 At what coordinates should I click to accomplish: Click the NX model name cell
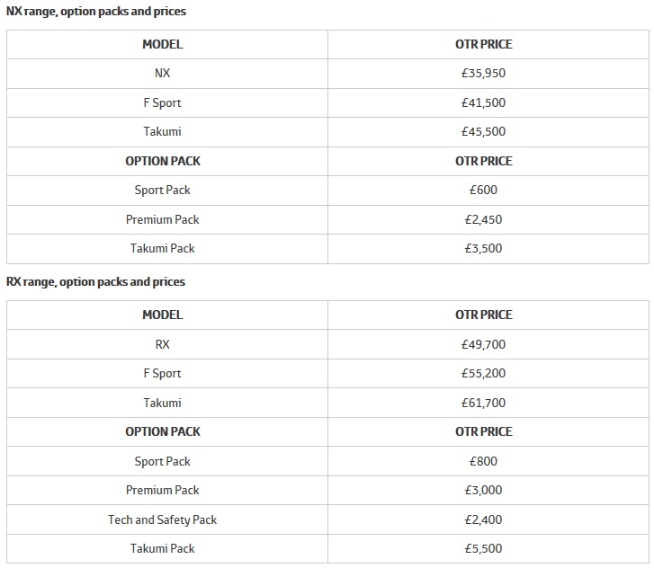162,74
